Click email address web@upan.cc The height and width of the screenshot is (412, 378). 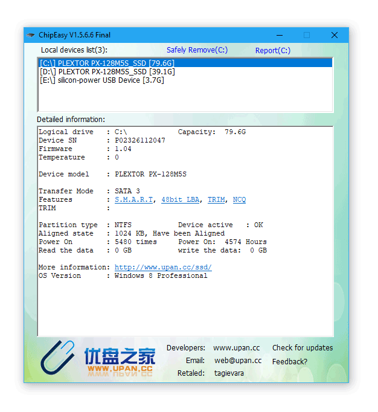(238, 360)
